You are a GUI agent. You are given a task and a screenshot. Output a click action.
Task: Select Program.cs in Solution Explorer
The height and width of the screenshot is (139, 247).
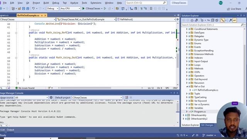tap(200, 112)
